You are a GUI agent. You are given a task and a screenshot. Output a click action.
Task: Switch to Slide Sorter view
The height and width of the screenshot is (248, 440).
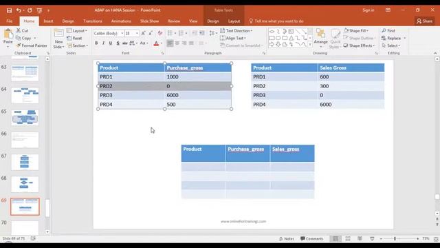tap(348, 239)
